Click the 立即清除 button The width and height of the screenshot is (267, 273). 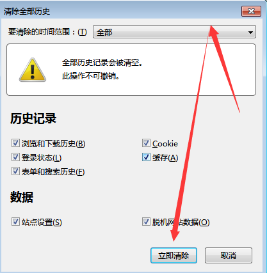174,255
